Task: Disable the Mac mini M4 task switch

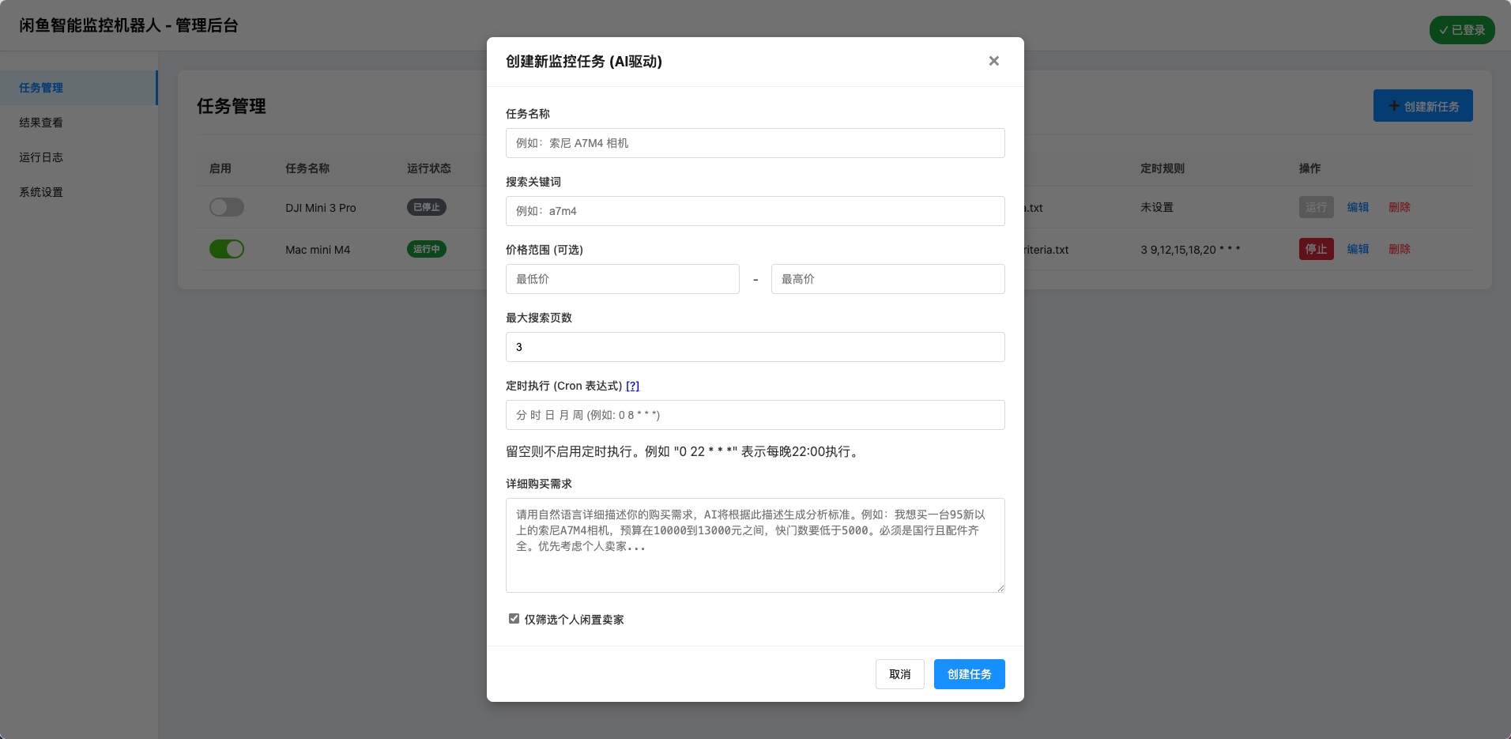Action: (x=227, y=249)
